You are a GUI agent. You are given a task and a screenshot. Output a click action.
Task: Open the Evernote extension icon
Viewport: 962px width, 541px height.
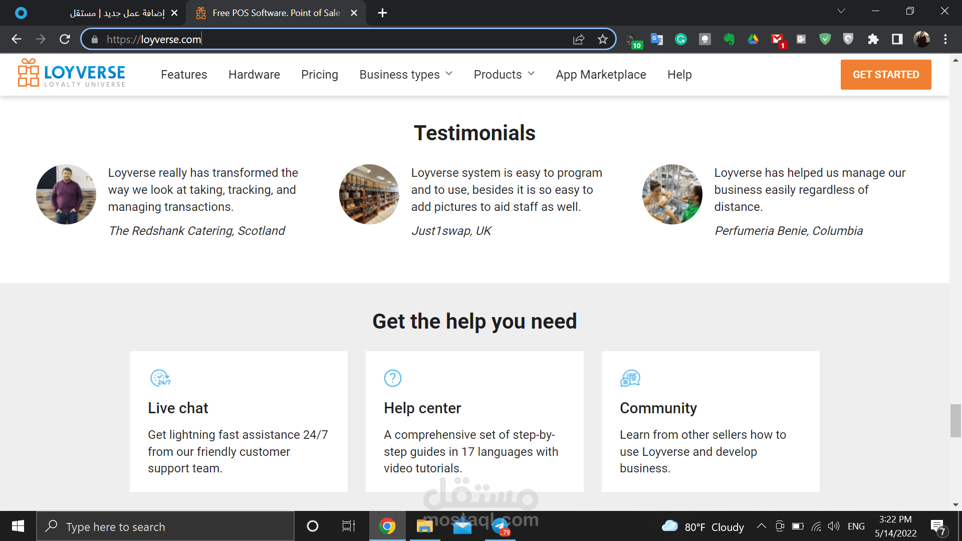click(x=729, y=39)
